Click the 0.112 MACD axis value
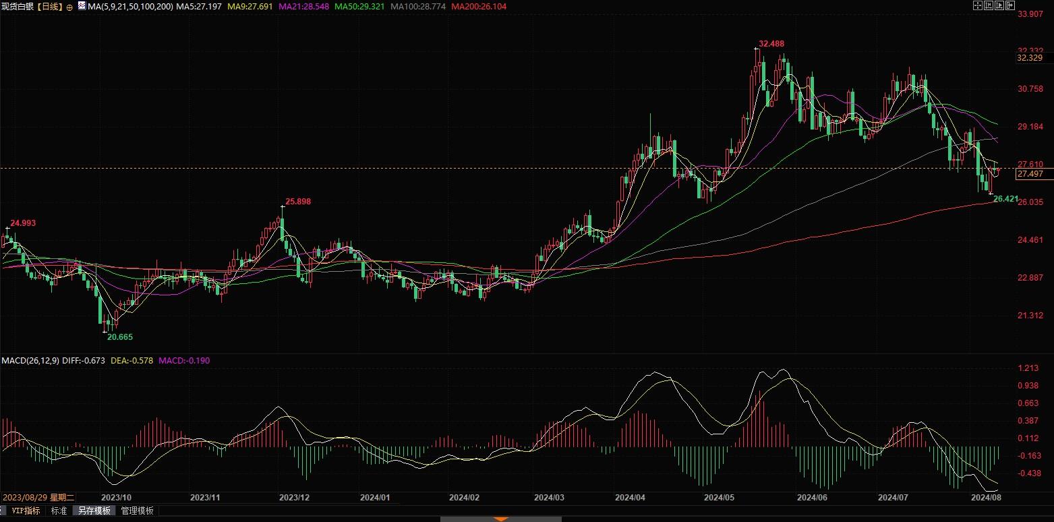Screen dimensions: 1054x522 pyautogui.click(x=1028, y=438)
